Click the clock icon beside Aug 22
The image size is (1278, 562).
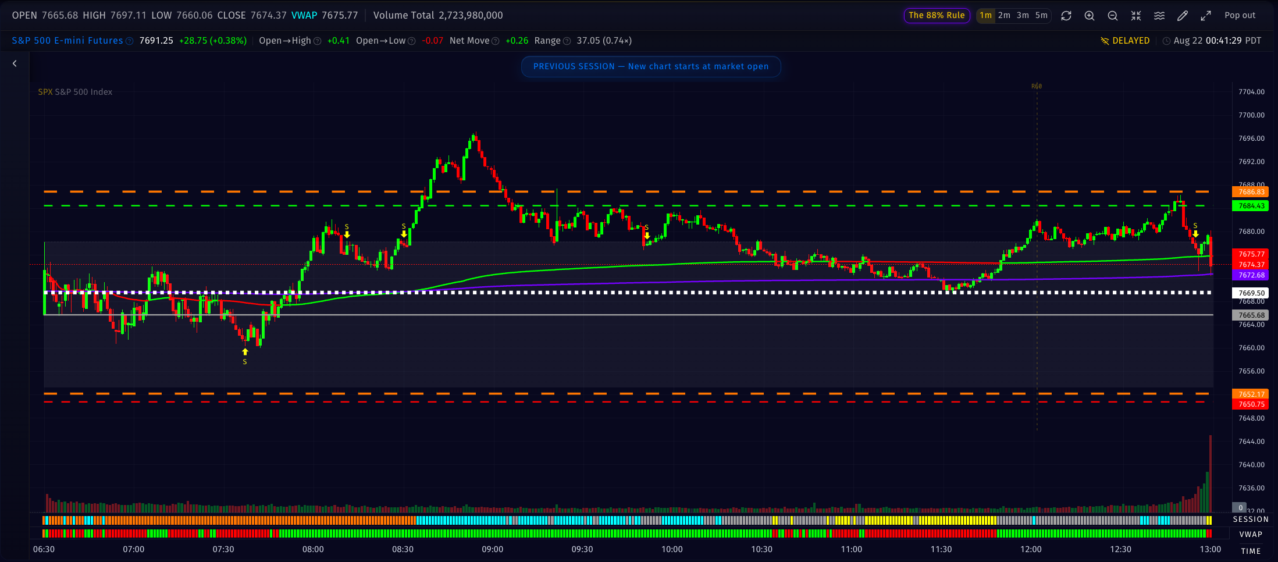click(1166, 41)
